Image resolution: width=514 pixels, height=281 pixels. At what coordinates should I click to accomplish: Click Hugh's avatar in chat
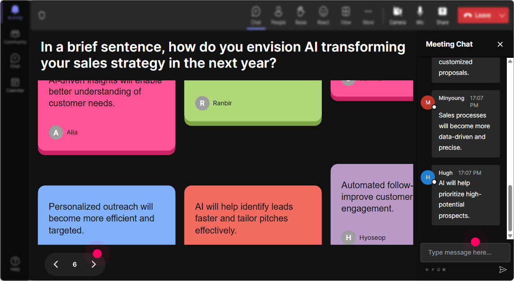(428, 177)
